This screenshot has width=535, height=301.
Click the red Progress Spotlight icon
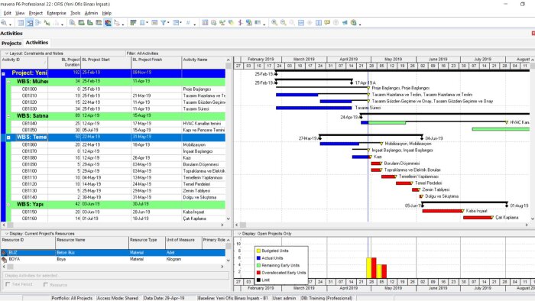pos(240,23)
